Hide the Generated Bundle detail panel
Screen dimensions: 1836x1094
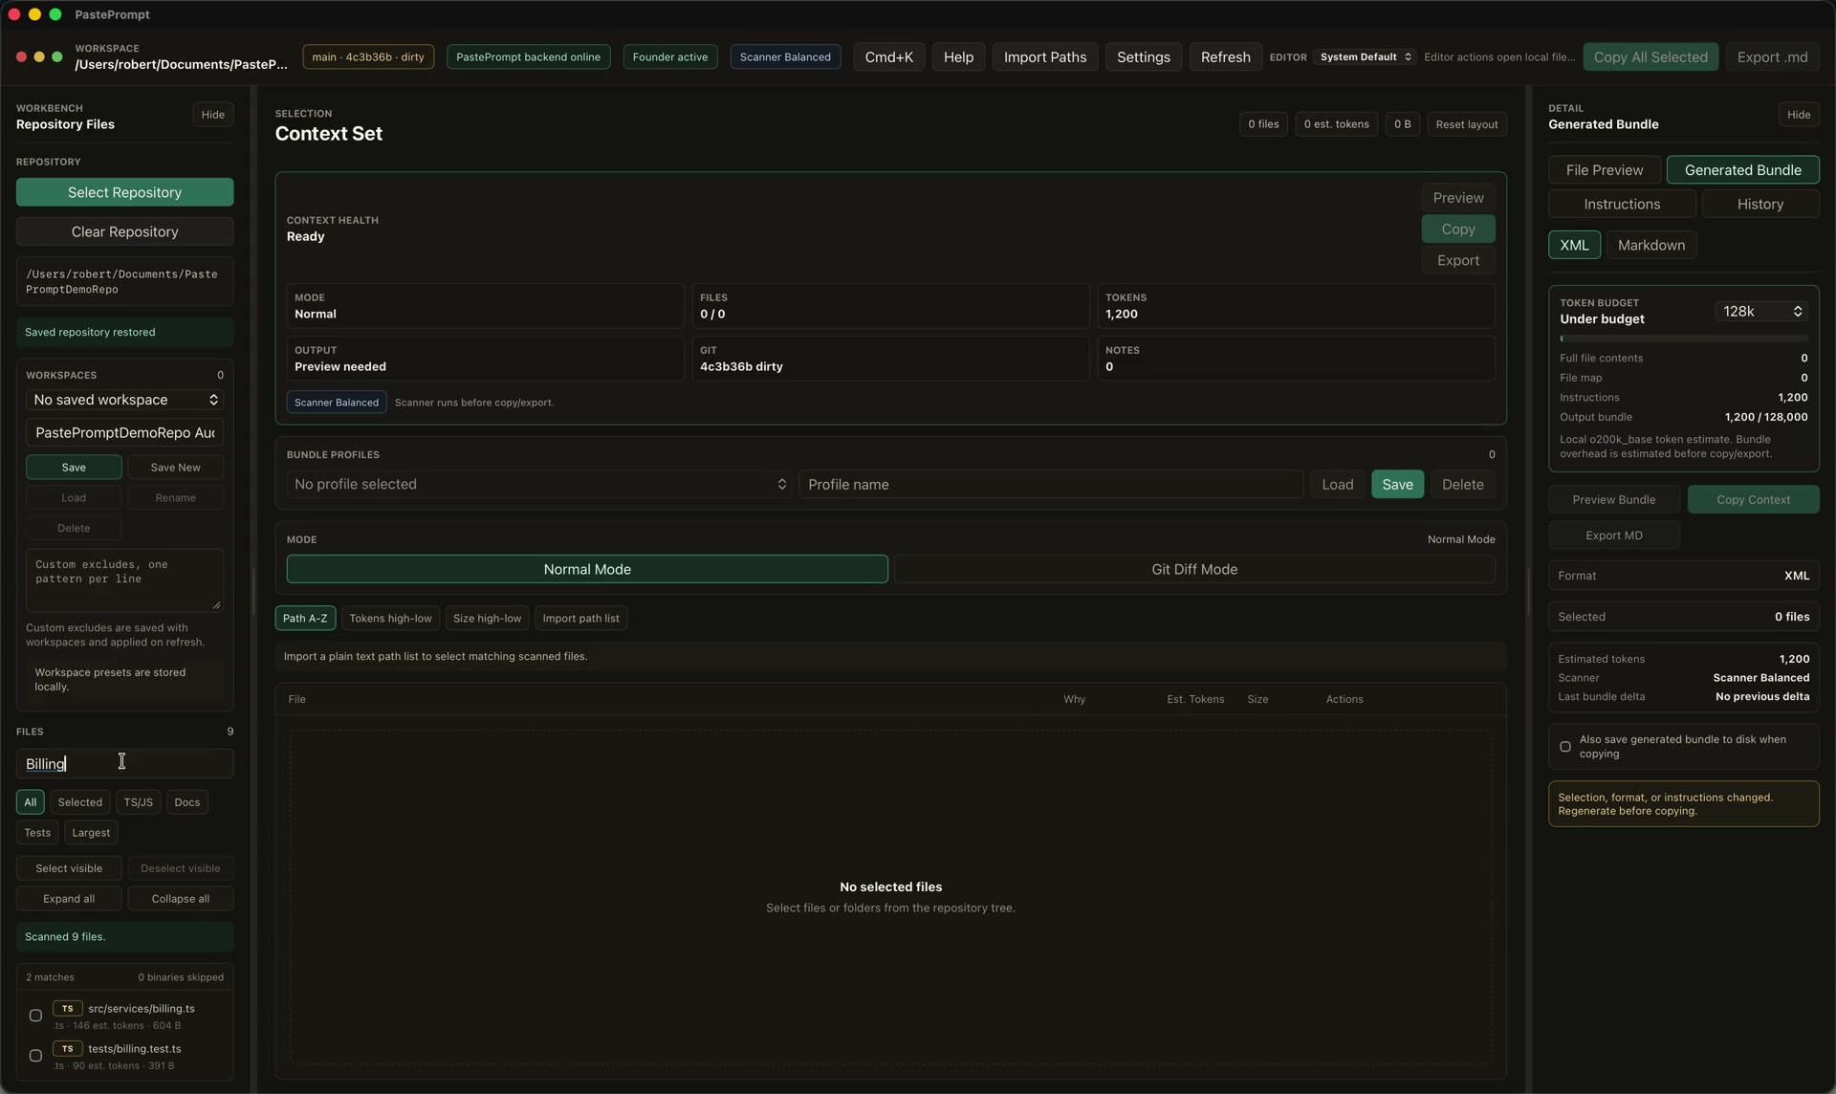(1798, 115)
